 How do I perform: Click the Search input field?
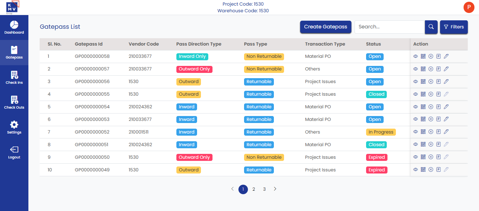389,27
